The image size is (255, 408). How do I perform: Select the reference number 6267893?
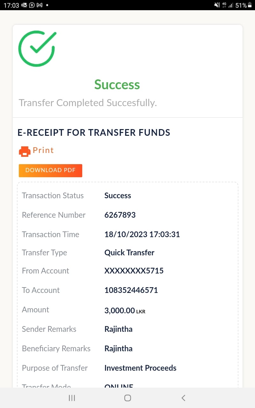point(120,215)
